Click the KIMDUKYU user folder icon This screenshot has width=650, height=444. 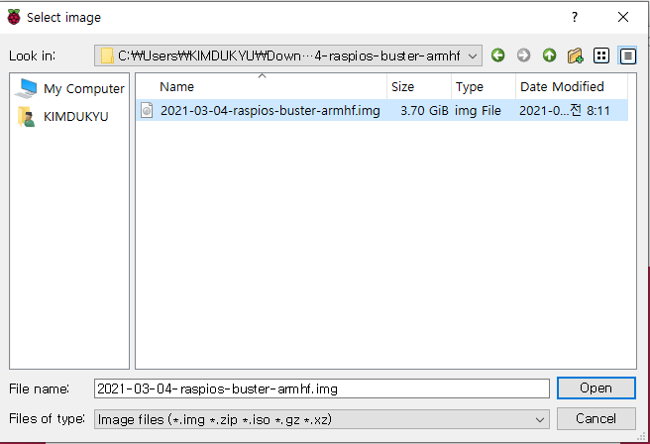point(26,117)
